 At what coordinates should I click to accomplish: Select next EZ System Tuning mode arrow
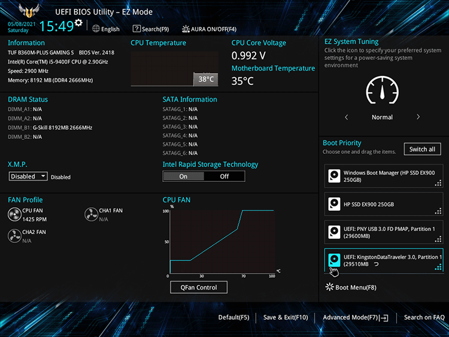pos(418,117)
